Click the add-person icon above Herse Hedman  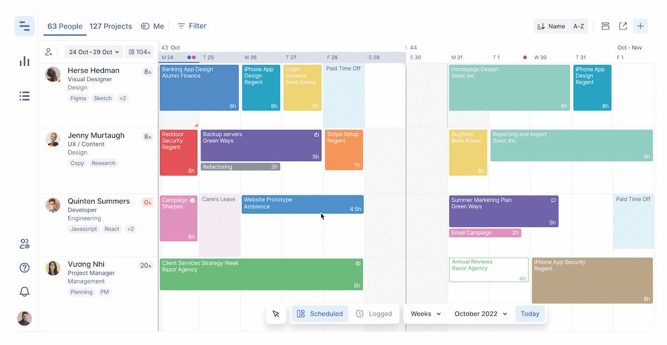pyautogui.click(x=48, y=51)
